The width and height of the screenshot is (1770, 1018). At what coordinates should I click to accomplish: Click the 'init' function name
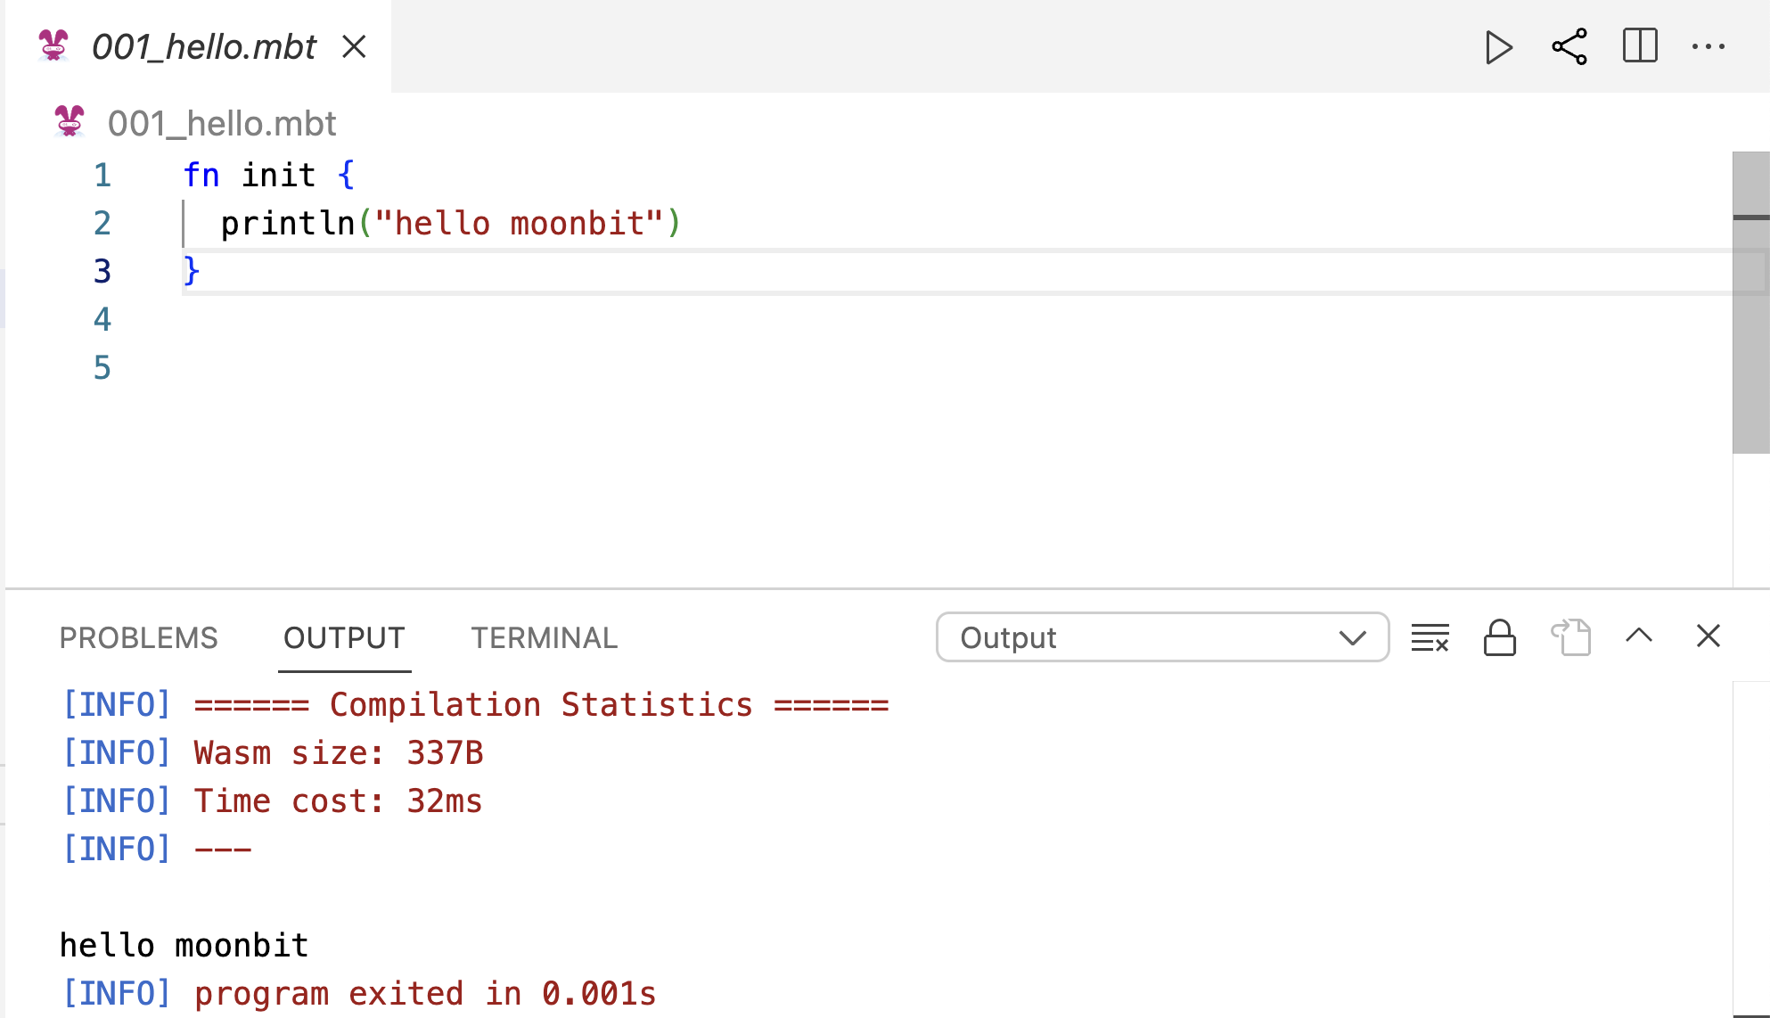(279, 175)
